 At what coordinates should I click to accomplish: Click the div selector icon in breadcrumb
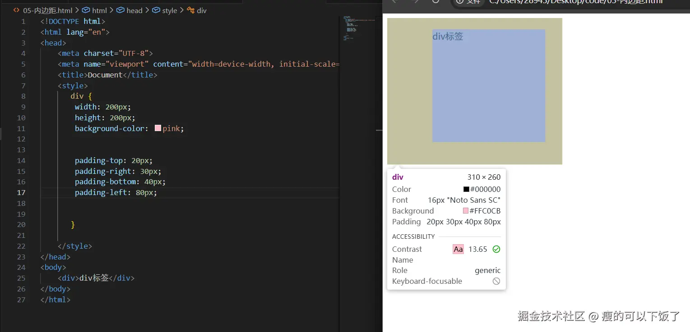pyautogui.click(x=190, y=10)
